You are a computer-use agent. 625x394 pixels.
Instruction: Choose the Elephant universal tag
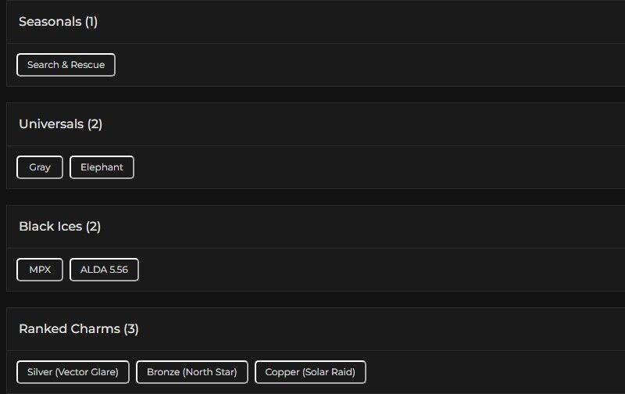(102, 167)
